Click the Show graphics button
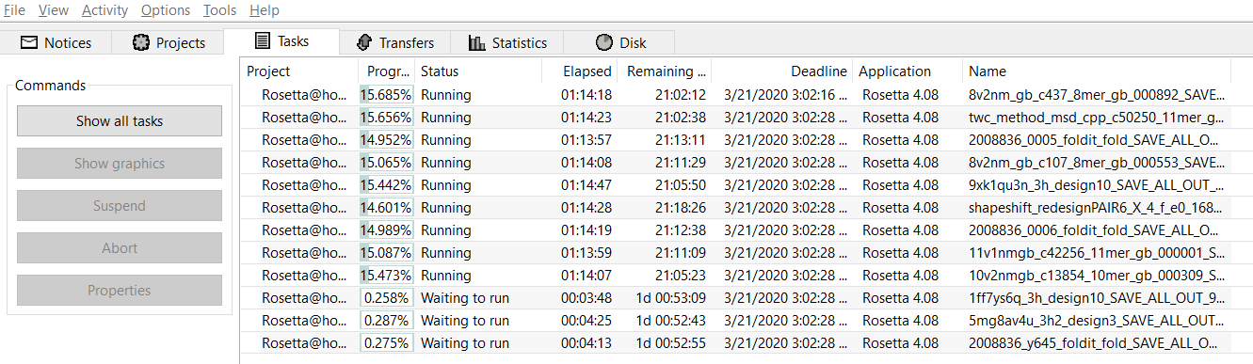1253x364 pixels. pyautogui.click(x=120, y=164)
